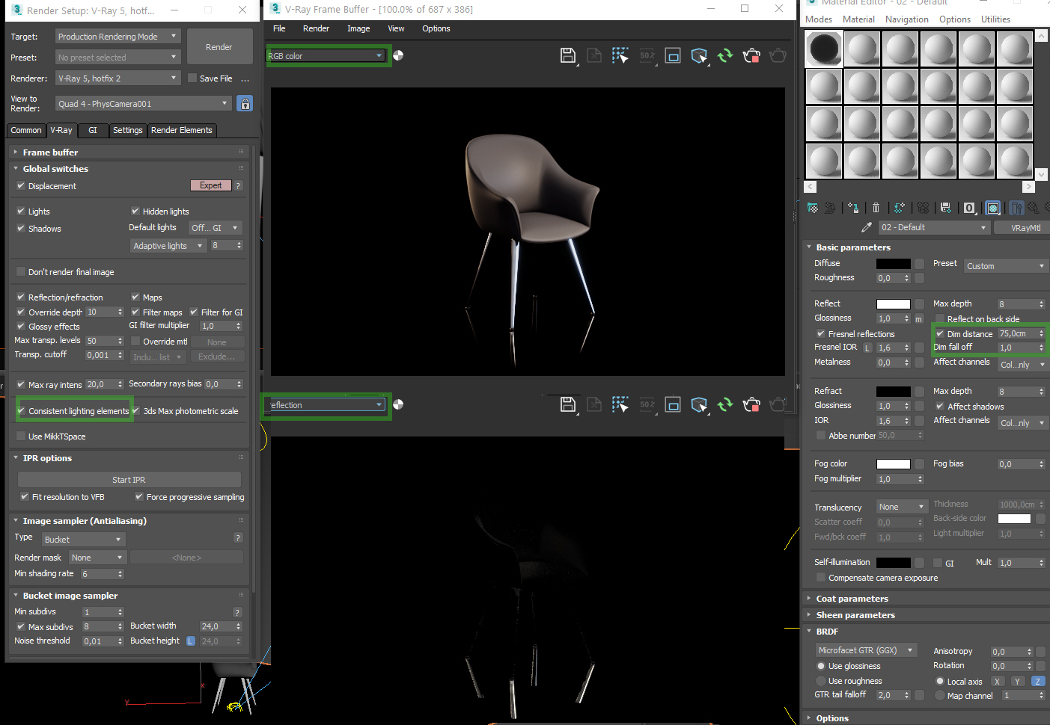Click the small map button next to Diffuse color
Screen dimensions: 1050x725
(919, 264)
